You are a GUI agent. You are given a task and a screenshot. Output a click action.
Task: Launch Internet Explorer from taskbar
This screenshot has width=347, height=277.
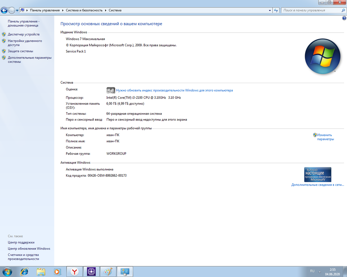[x=24, y=272]
